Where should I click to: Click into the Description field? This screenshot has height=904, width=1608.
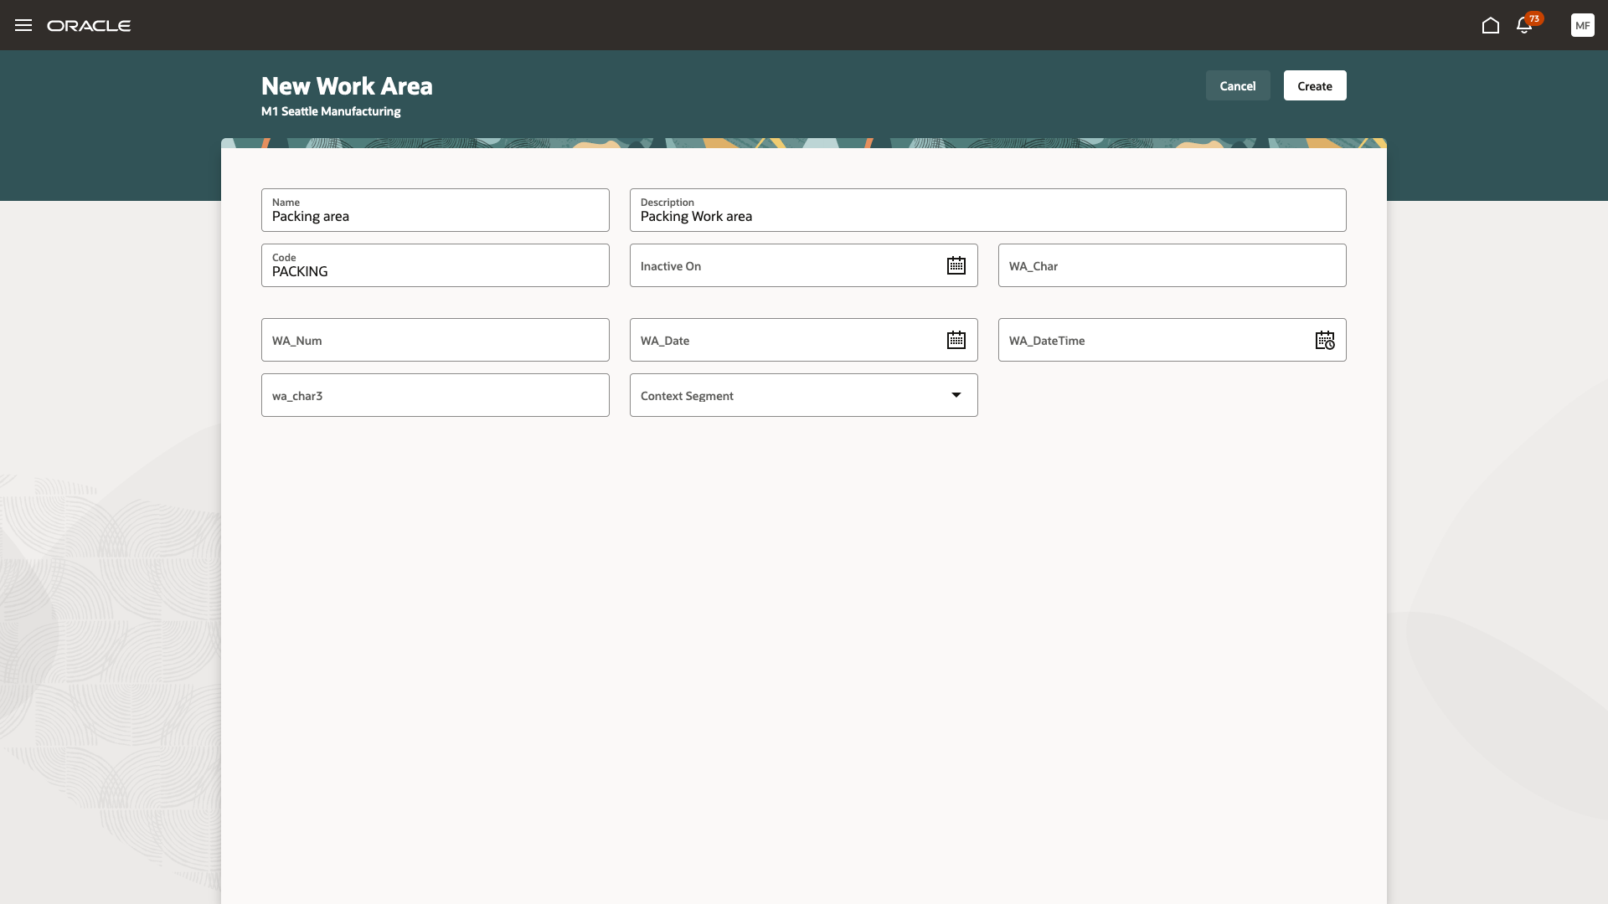(x=987, y=215)
